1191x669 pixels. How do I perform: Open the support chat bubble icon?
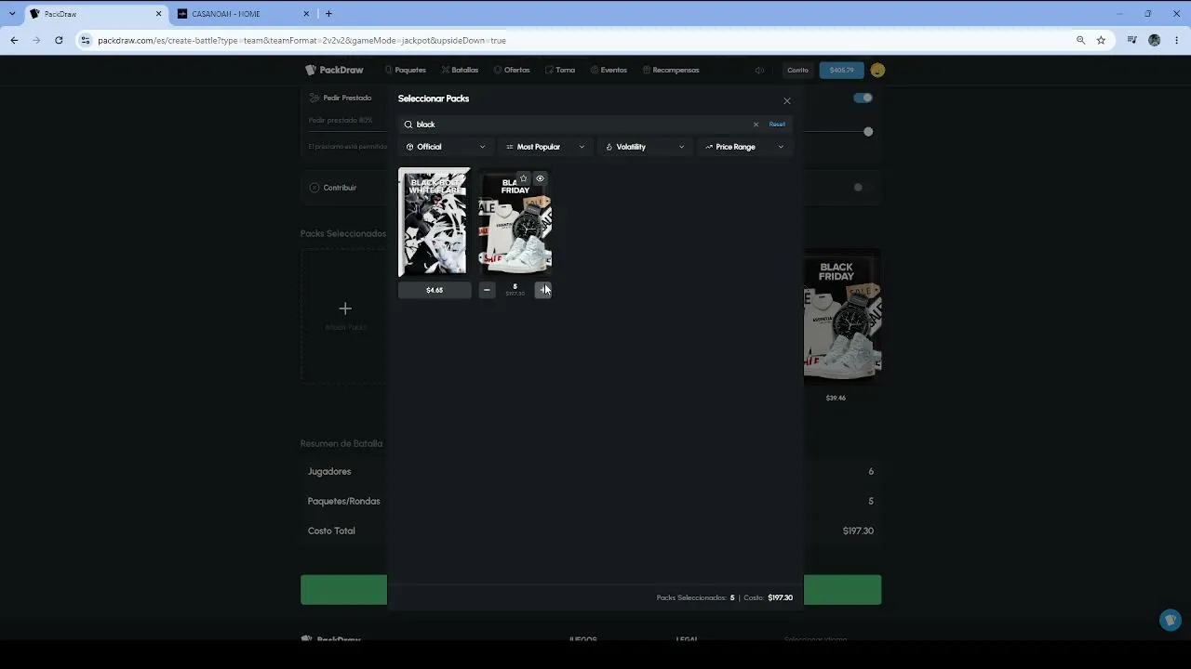[x=1171, y=620]
